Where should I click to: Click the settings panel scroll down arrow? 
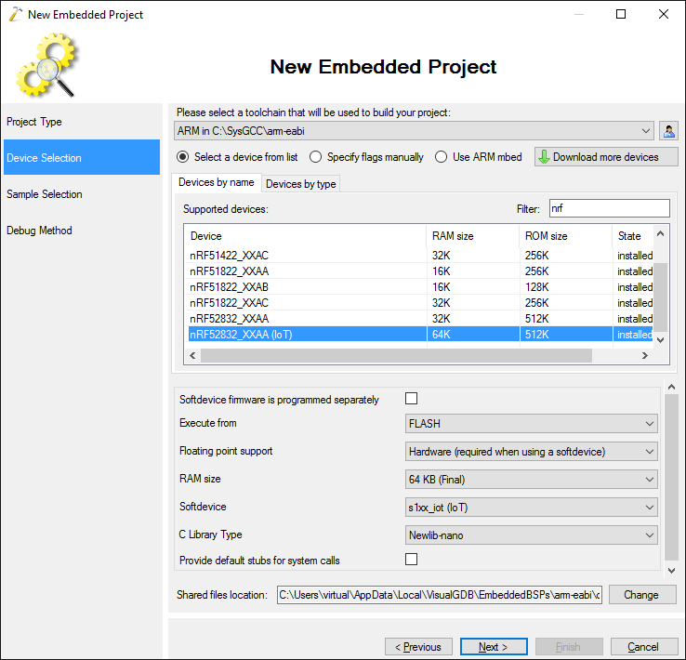tap(671, 570)
